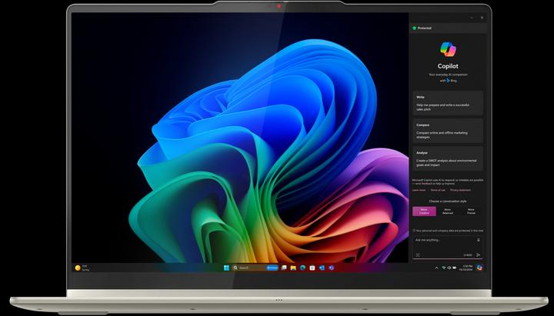Open the Terms of use link
Image resolution: width=554 pixels, height=316 pixels.
click(x=438, y=190)
